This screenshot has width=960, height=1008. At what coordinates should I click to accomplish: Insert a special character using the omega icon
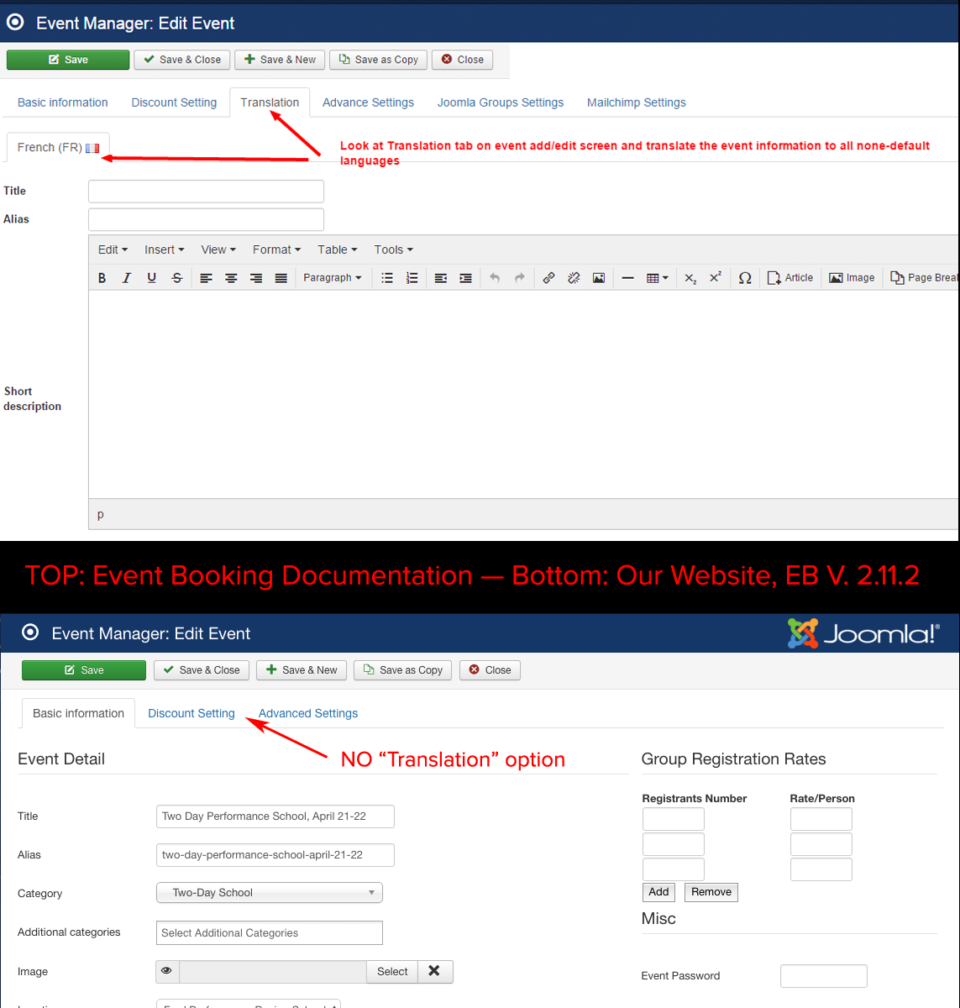[x=744, y=278]
